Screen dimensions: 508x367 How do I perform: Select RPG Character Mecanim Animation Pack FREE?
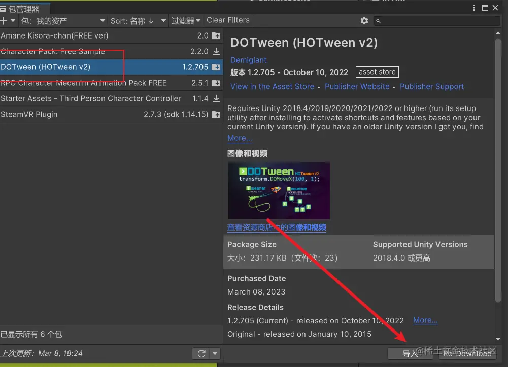[111, 83]
